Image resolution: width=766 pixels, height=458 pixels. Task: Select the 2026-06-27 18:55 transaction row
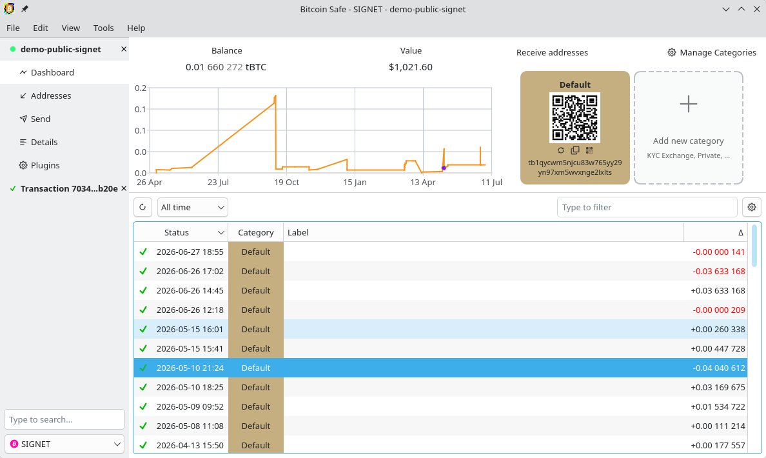coord(440,252)
